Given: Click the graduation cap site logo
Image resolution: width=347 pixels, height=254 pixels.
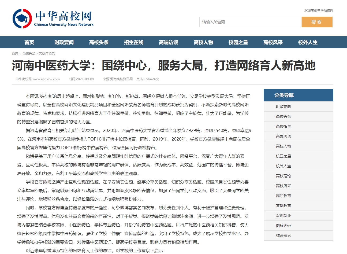Looking at the screenshot, I should [22, 19].
